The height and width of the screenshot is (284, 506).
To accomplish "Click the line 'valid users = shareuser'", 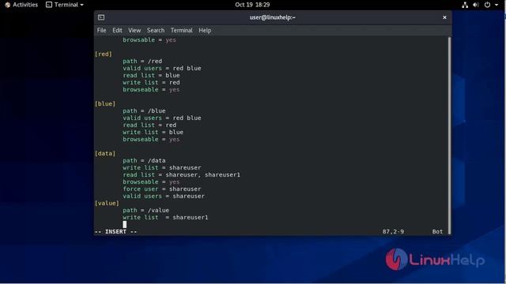I will point(164,196).
